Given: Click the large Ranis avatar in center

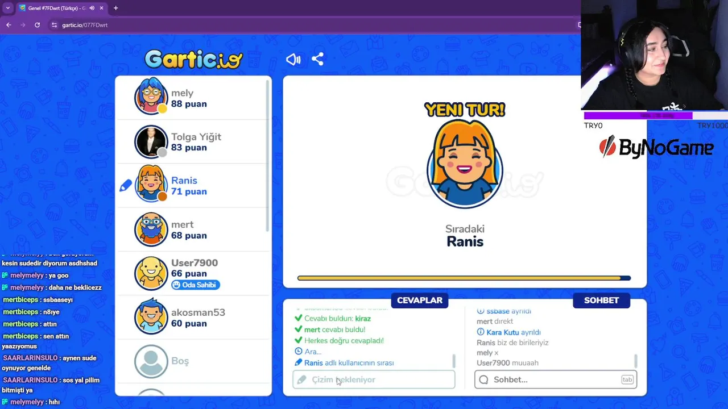Looking at the screenshot, I should [x=465, y=164].
